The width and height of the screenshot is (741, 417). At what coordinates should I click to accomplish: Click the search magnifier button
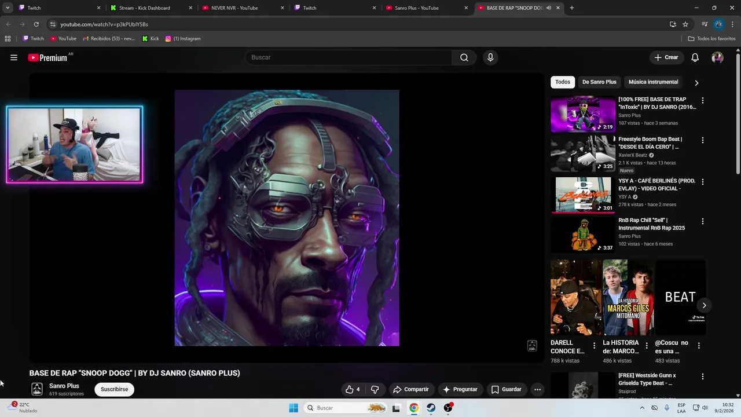464,57
